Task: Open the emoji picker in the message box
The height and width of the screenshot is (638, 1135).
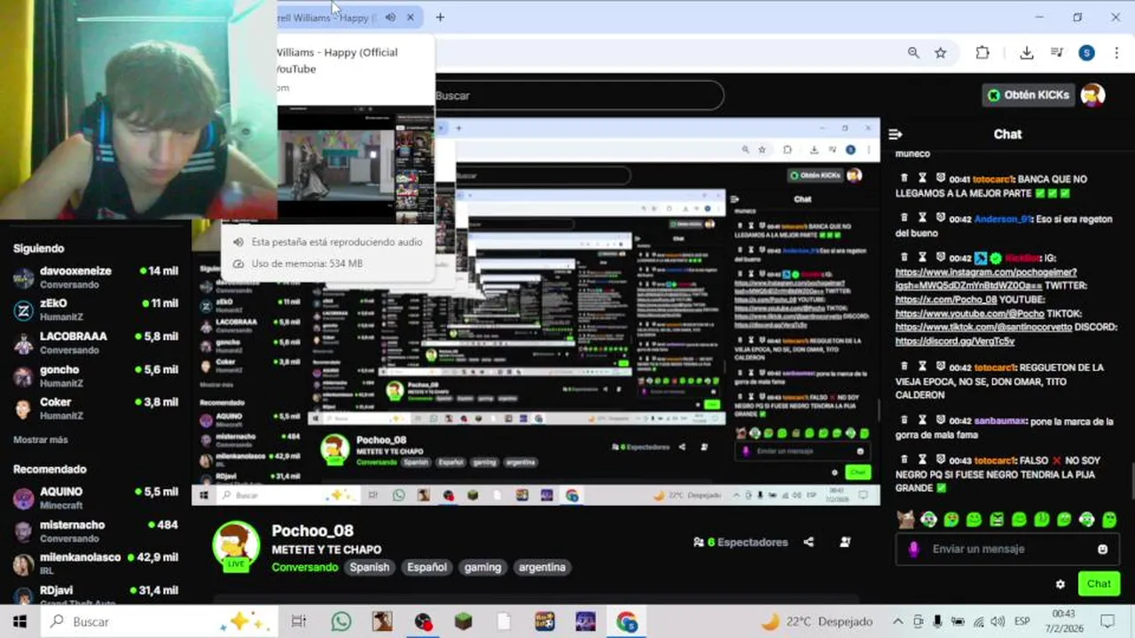Action: pyautogui.click(x=1102, y=549)
